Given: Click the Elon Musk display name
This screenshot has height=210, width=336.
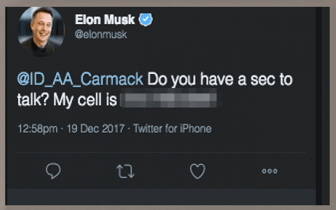Looking at the screenshot, I should coord(104,20).
